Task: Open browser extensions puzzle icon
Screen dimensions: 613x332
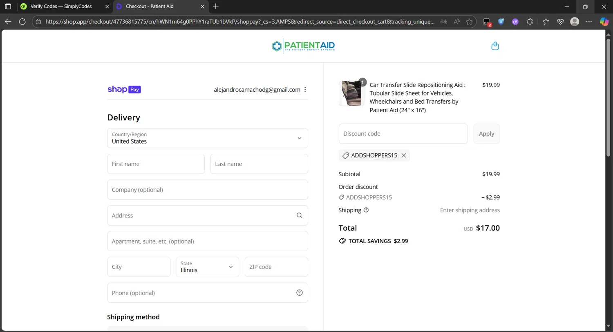Action: tap(530, 22)
